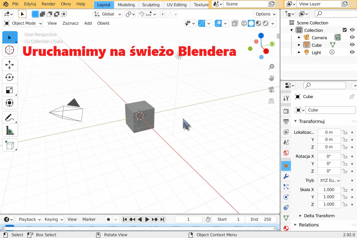357x238 pixels.
Task: Collapse the Collection tree item
Action: click(x=292, y=30)
